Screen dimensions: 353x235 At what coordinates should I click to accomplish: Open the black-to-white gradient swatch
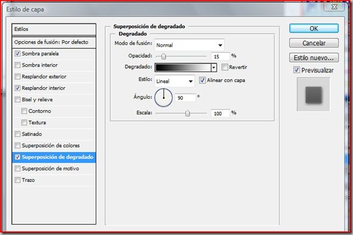tap(183, 68)
